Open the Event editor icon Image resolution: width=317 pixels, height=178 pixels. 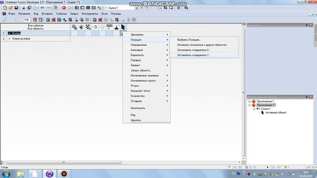(88, 8)
